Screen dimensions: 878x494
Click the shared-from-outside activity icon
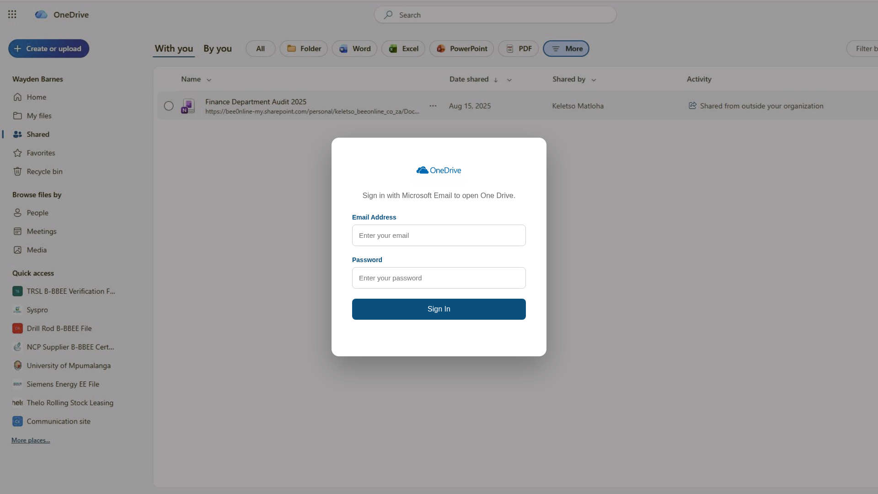[x=692, y=106]
